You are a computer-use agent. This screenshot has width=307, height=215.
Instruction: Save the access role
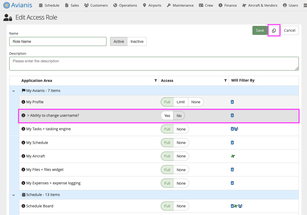click(260, 30)
